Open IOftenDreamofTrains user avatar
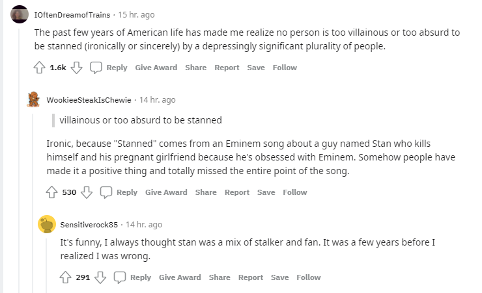482x293 pixels. 20,14
